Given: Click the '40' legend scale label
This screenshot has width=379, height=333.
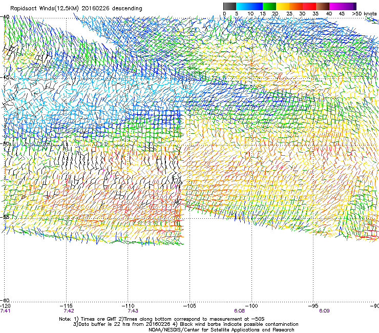Looking at the screenshot, I should tap(329, 14).
